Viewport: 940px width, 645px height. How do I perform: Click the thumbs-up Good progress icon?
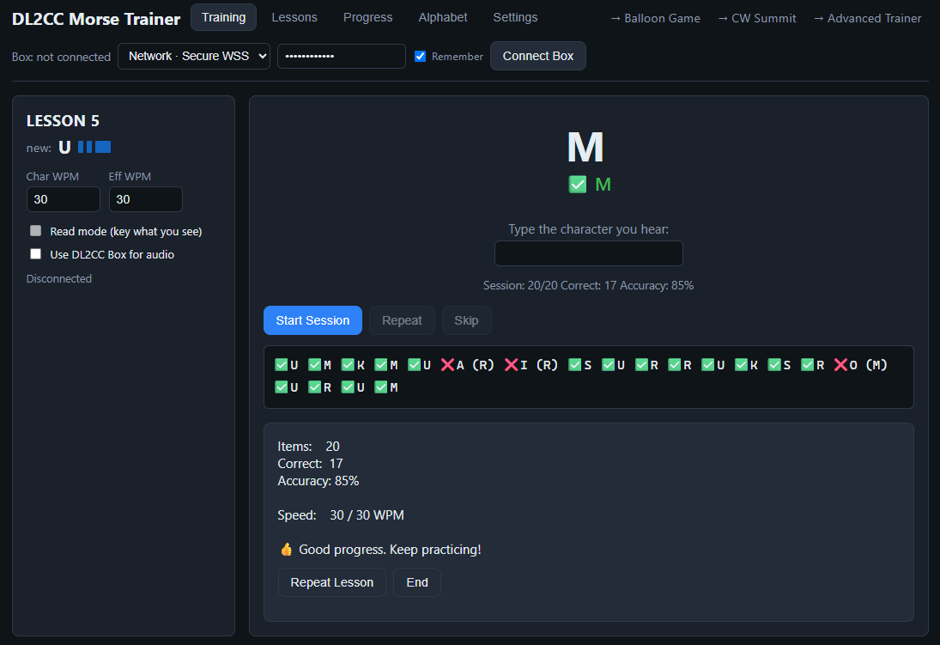tap(287, 550)
